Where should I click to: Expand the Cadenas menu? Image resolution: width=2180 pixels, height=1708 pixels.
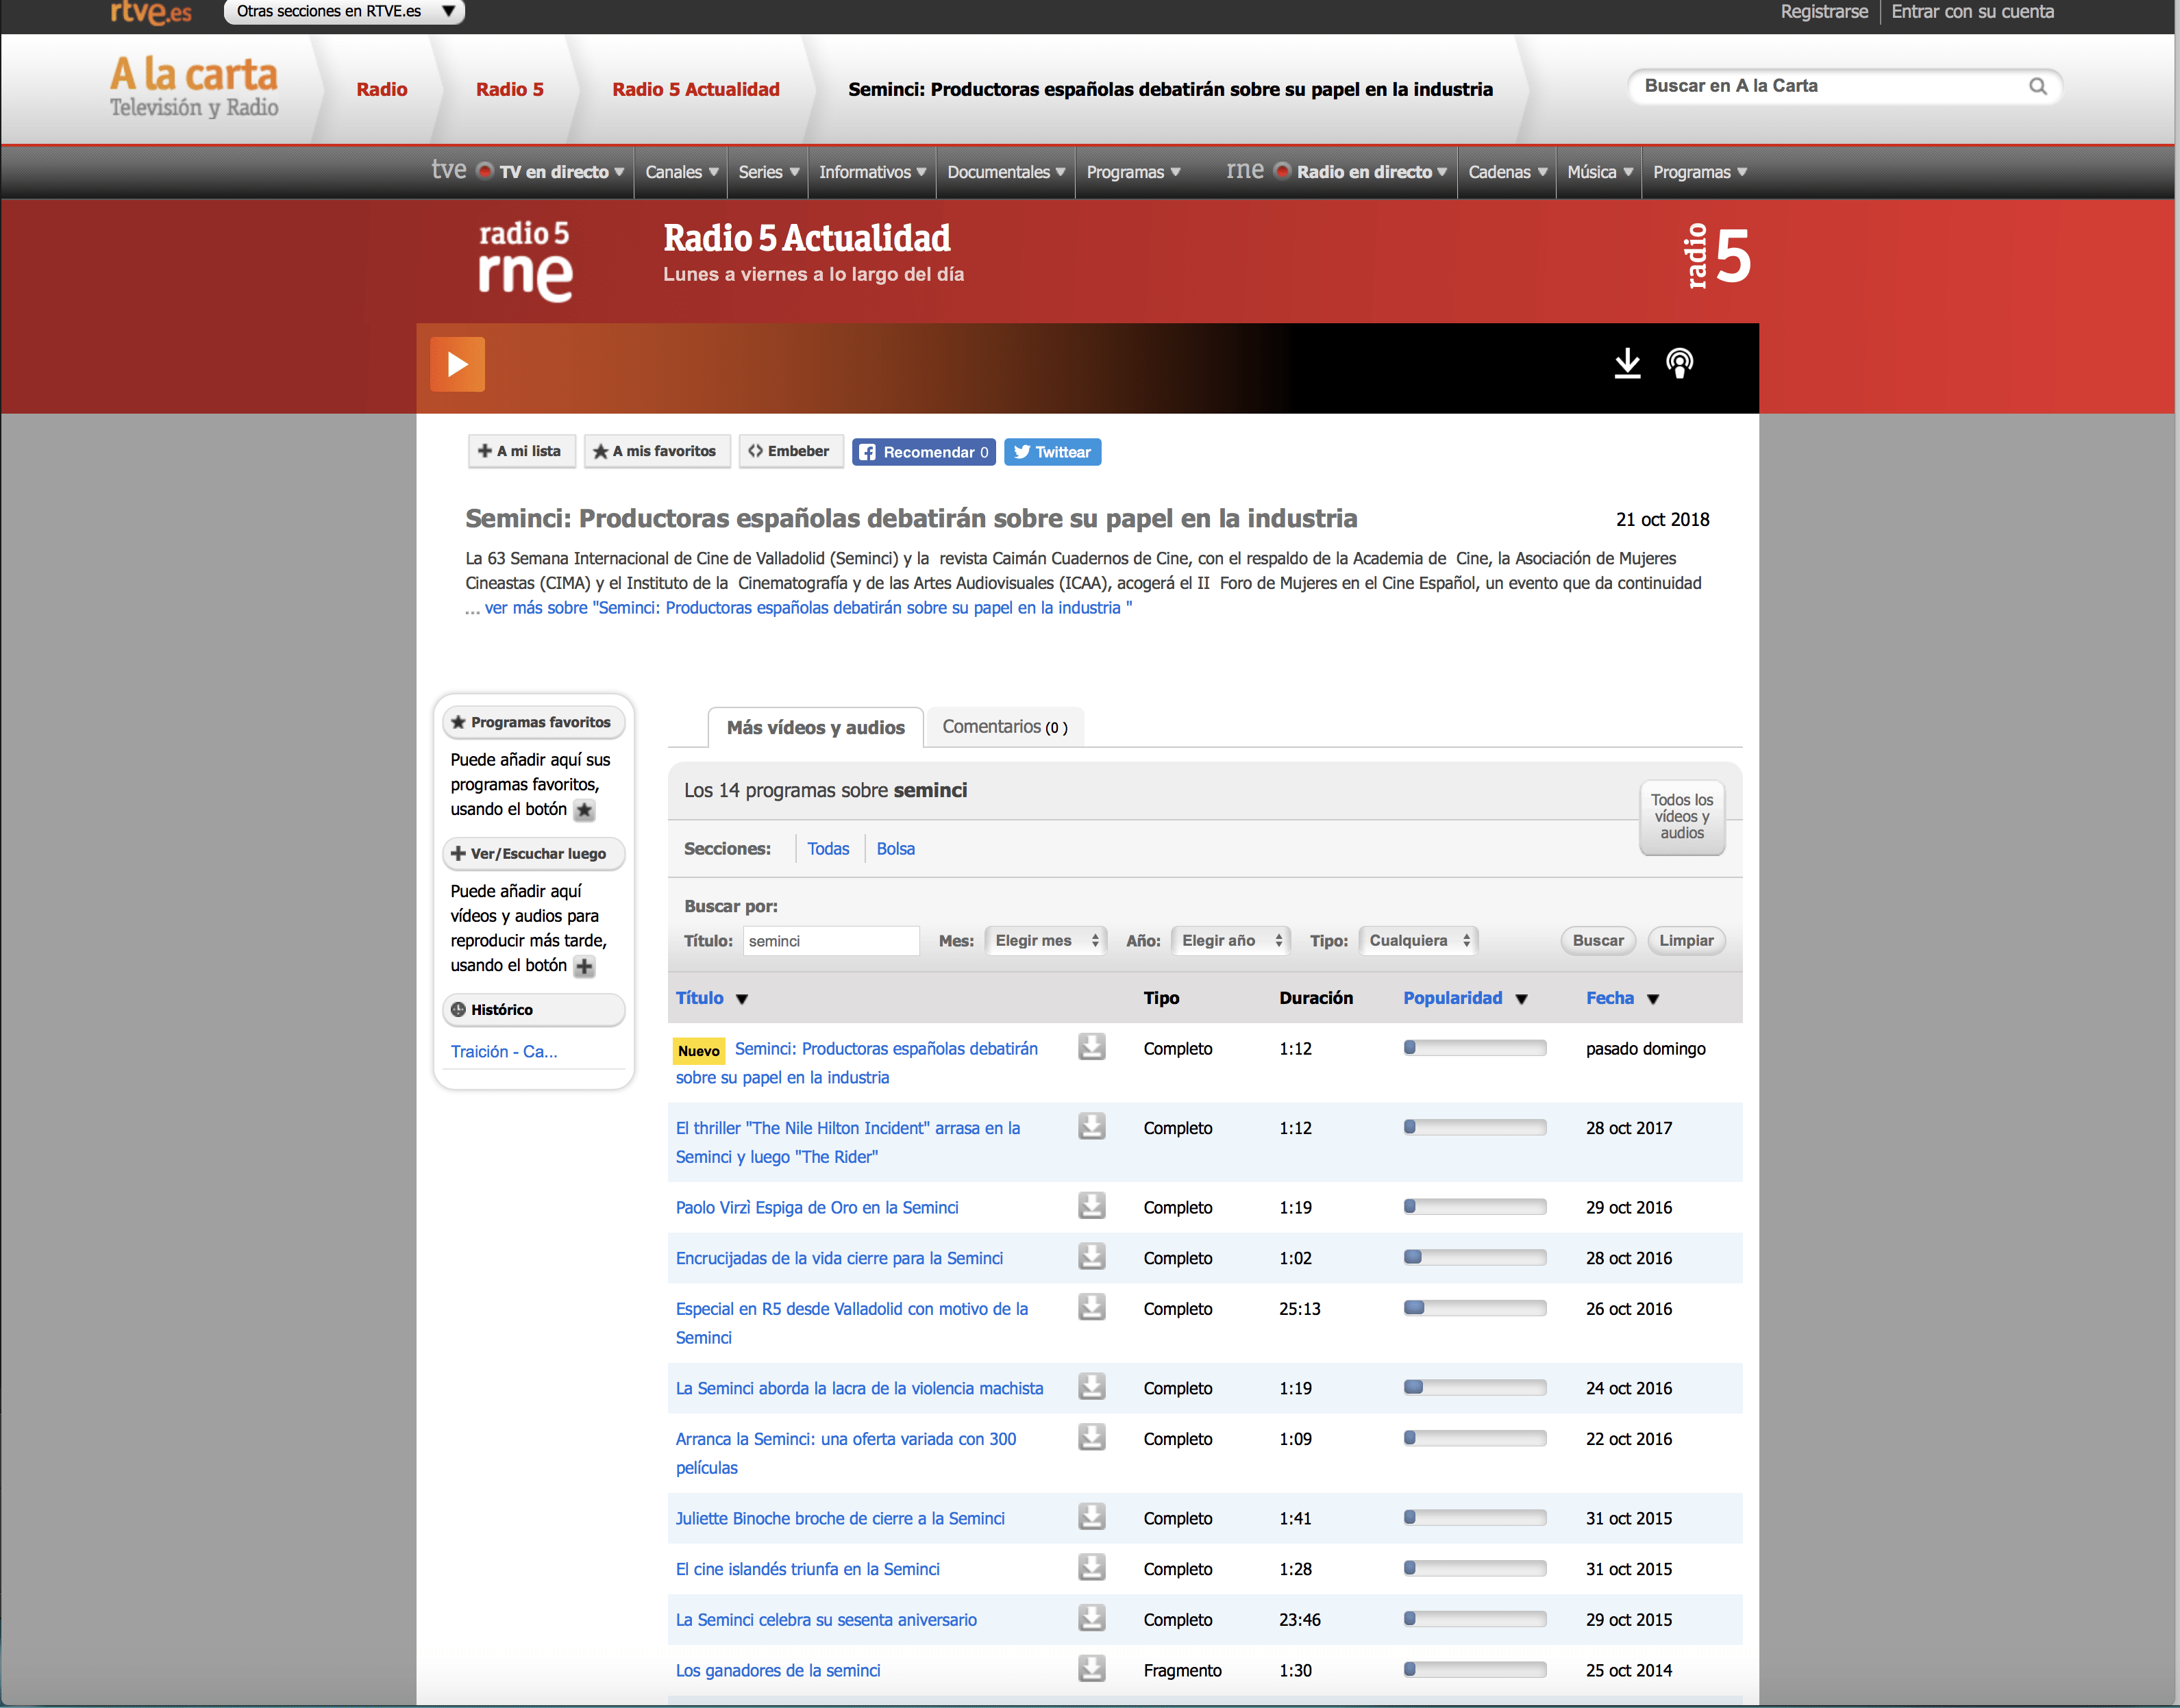(x=1508, y=172)
